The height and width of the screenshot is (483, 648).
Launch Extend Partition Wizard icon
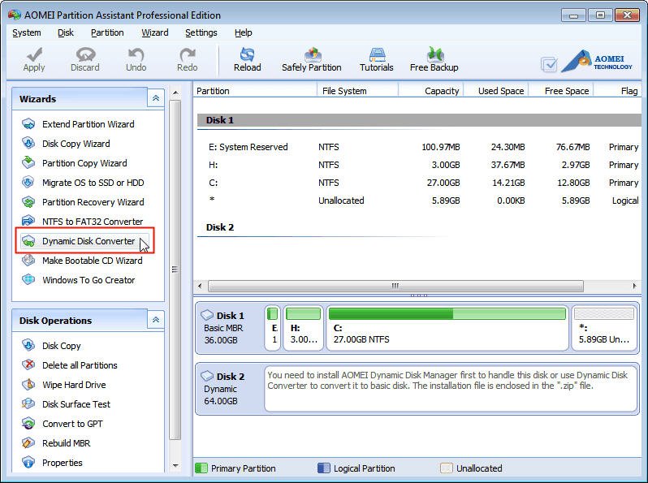point(28,124)
